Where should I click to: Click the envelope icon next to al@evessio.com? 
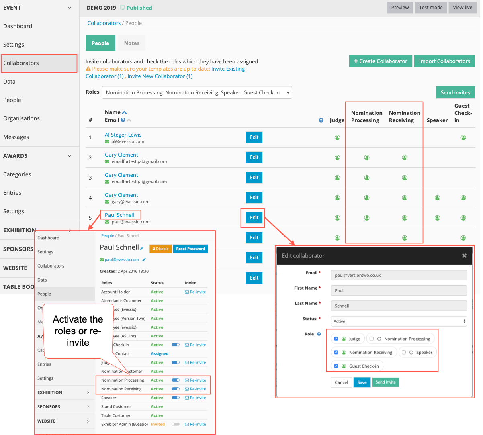coord(107,141)
